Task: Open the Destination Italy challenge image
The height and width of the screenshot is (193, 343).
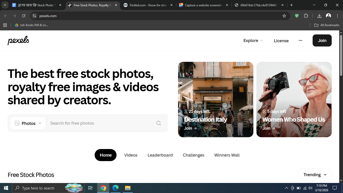Action: 216,100
